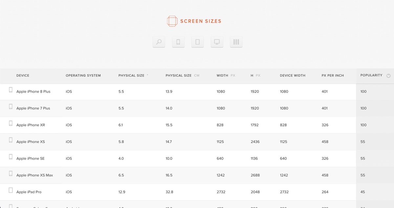Image resolution: width=394 pixels, height=208 pixels.
Task: Click the Screen Sizes logo icon
Action: [x=172, y=21]
